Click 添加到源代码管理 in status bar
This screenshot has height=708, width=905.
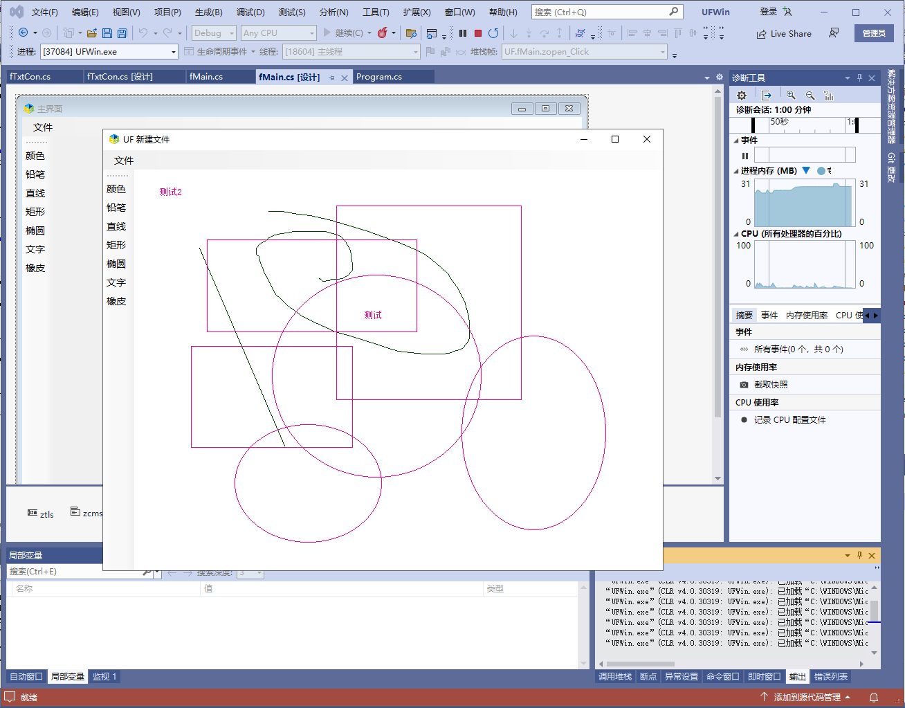pos(807,697)
